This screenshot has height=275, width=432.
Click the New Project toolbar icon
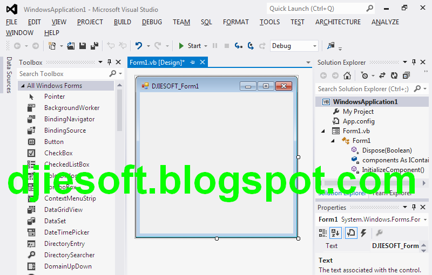click(x=52, y=46)
